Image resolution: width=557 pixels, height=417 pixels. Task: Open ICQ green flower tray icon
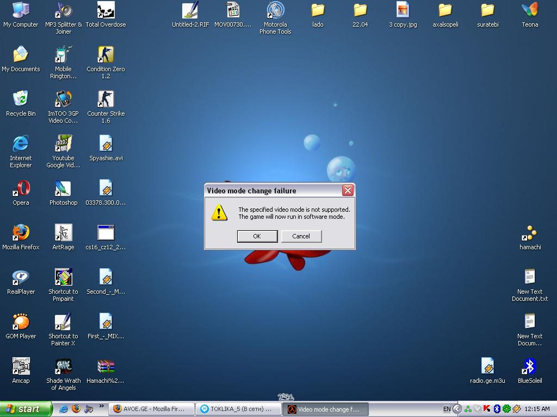point(506,409)
